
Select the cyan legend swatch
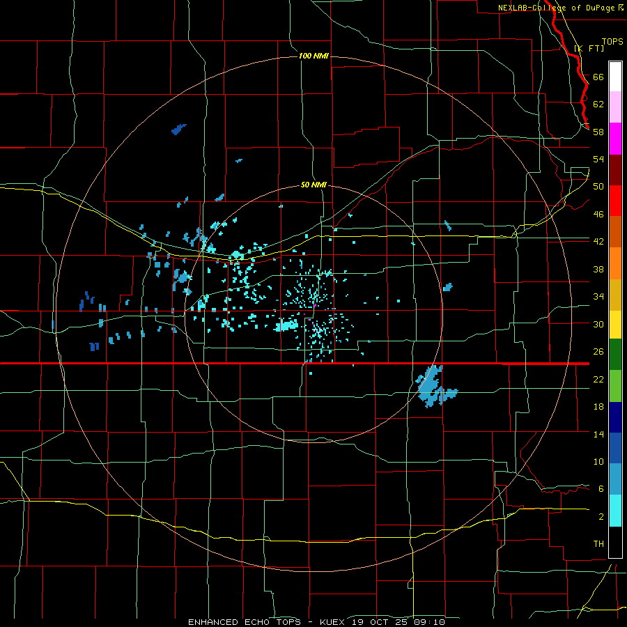pyautogui.click(x=615, y=511)
